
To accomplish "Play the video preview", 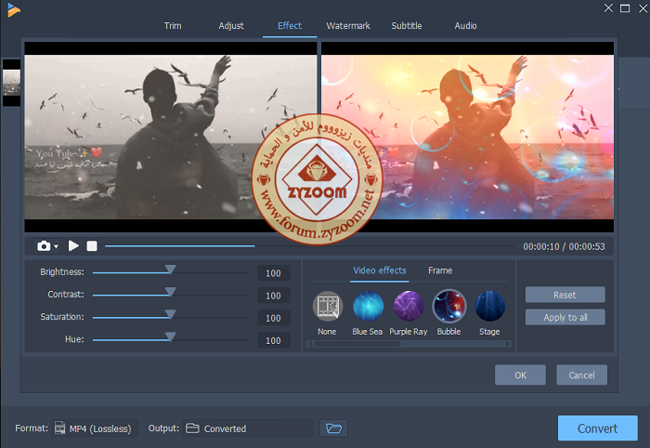I will coord(73,246).
